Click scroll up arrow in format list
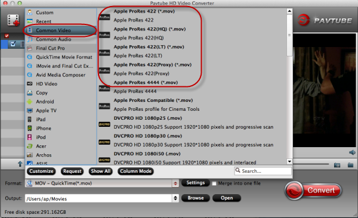Viewport: 358px width, 218px height. click(289, 11)
